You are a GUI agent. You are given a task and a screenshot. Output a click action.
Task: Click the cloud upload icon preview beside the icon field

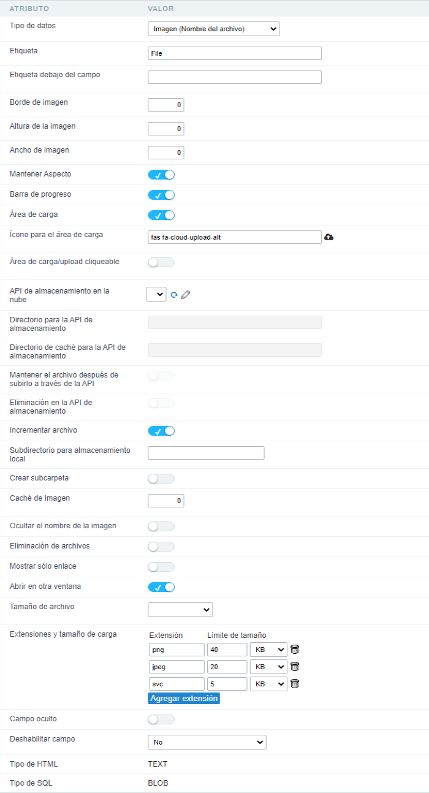click(x=329, y=237)
